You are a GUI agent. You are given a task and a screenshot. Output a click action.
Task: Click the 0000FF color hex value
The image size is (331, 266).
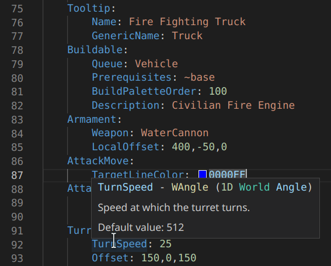tap(227, 174)
